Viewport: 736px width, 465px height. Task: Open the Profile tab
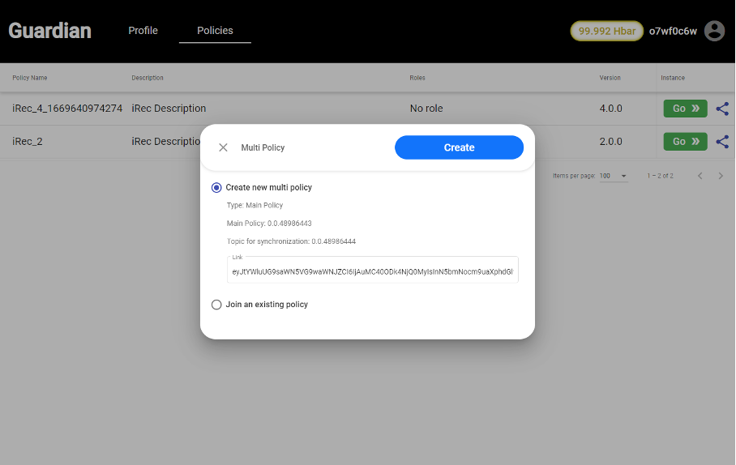pyautogui.click(x=143, y=31)
